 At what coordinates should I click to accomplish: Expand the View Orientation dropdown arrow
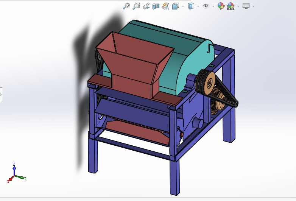183,6
